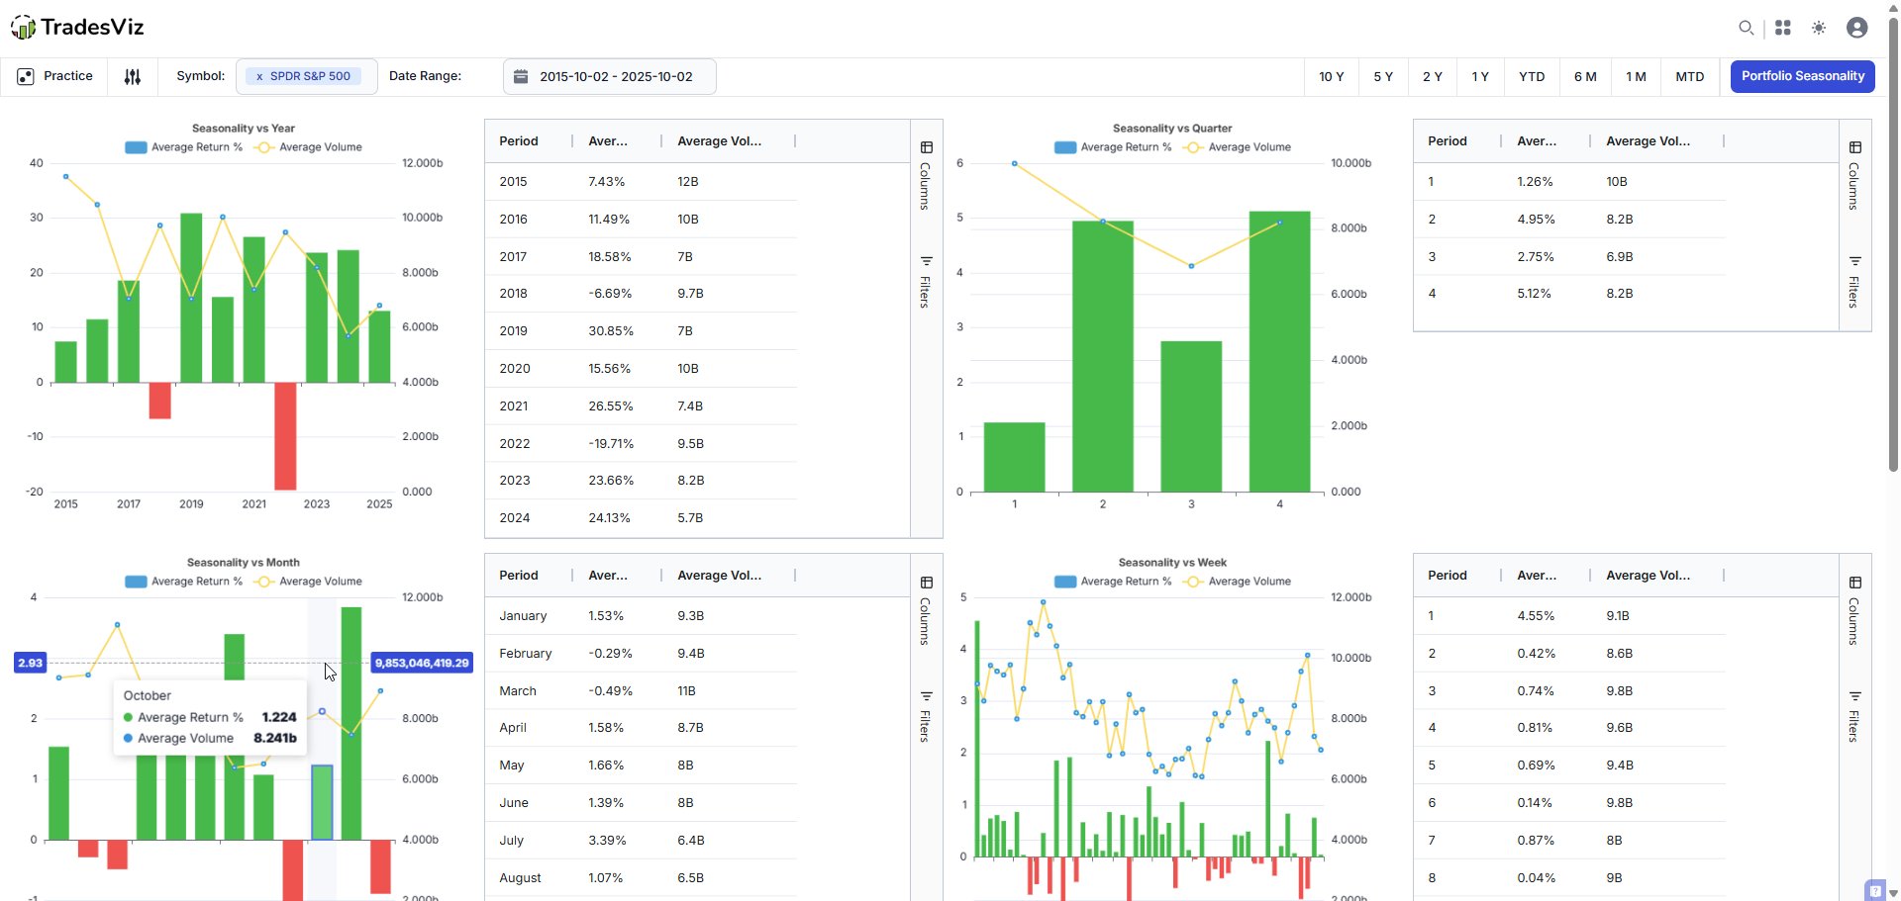Toggle Average Return % legend in Quarter chart
The height and width of the screenshot is (901, 1901).
(1113, 147)
